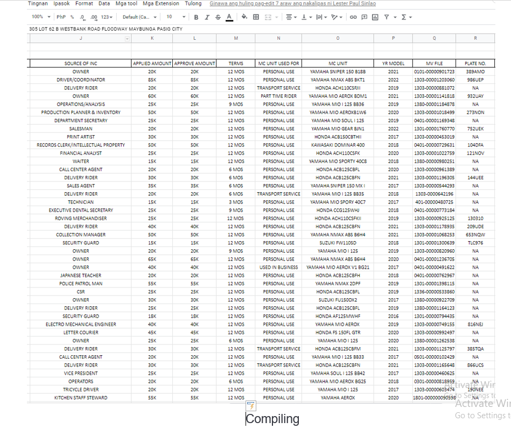The height and width of the screenshot is (429, 511).
Task: Select MV file 0101-00000901723 cell
Action: coord(434,72)
